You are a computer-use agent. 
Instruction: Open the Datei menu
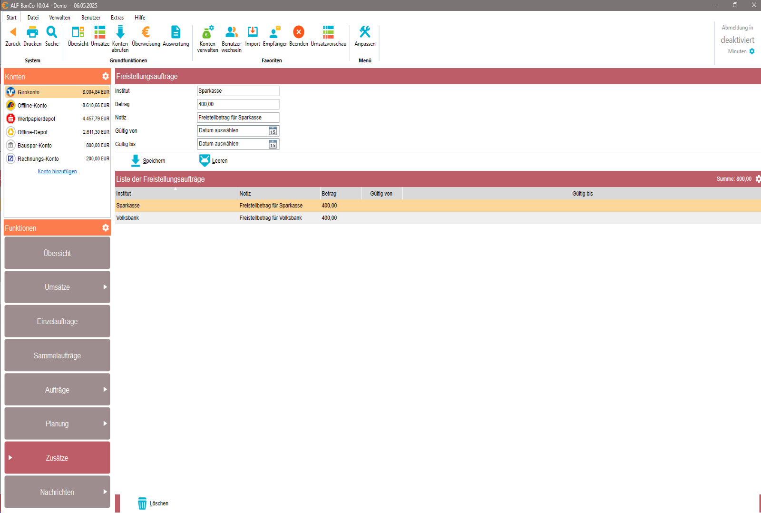33,18
